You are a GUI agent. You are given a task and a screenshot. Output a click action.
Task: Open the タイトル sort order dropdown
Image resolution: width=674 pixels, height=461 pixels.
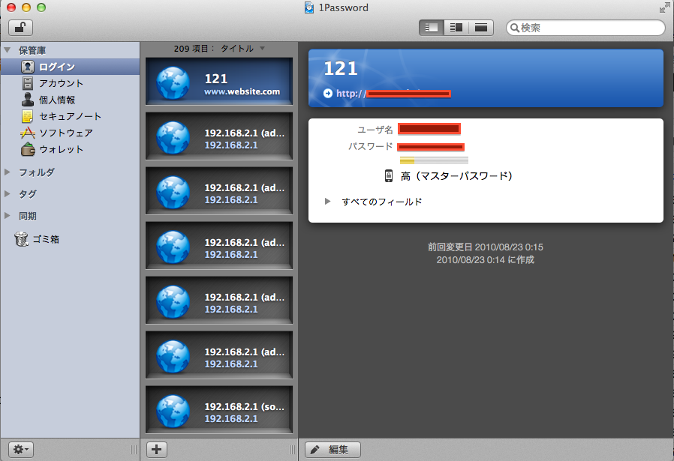(x=243, y=49)
